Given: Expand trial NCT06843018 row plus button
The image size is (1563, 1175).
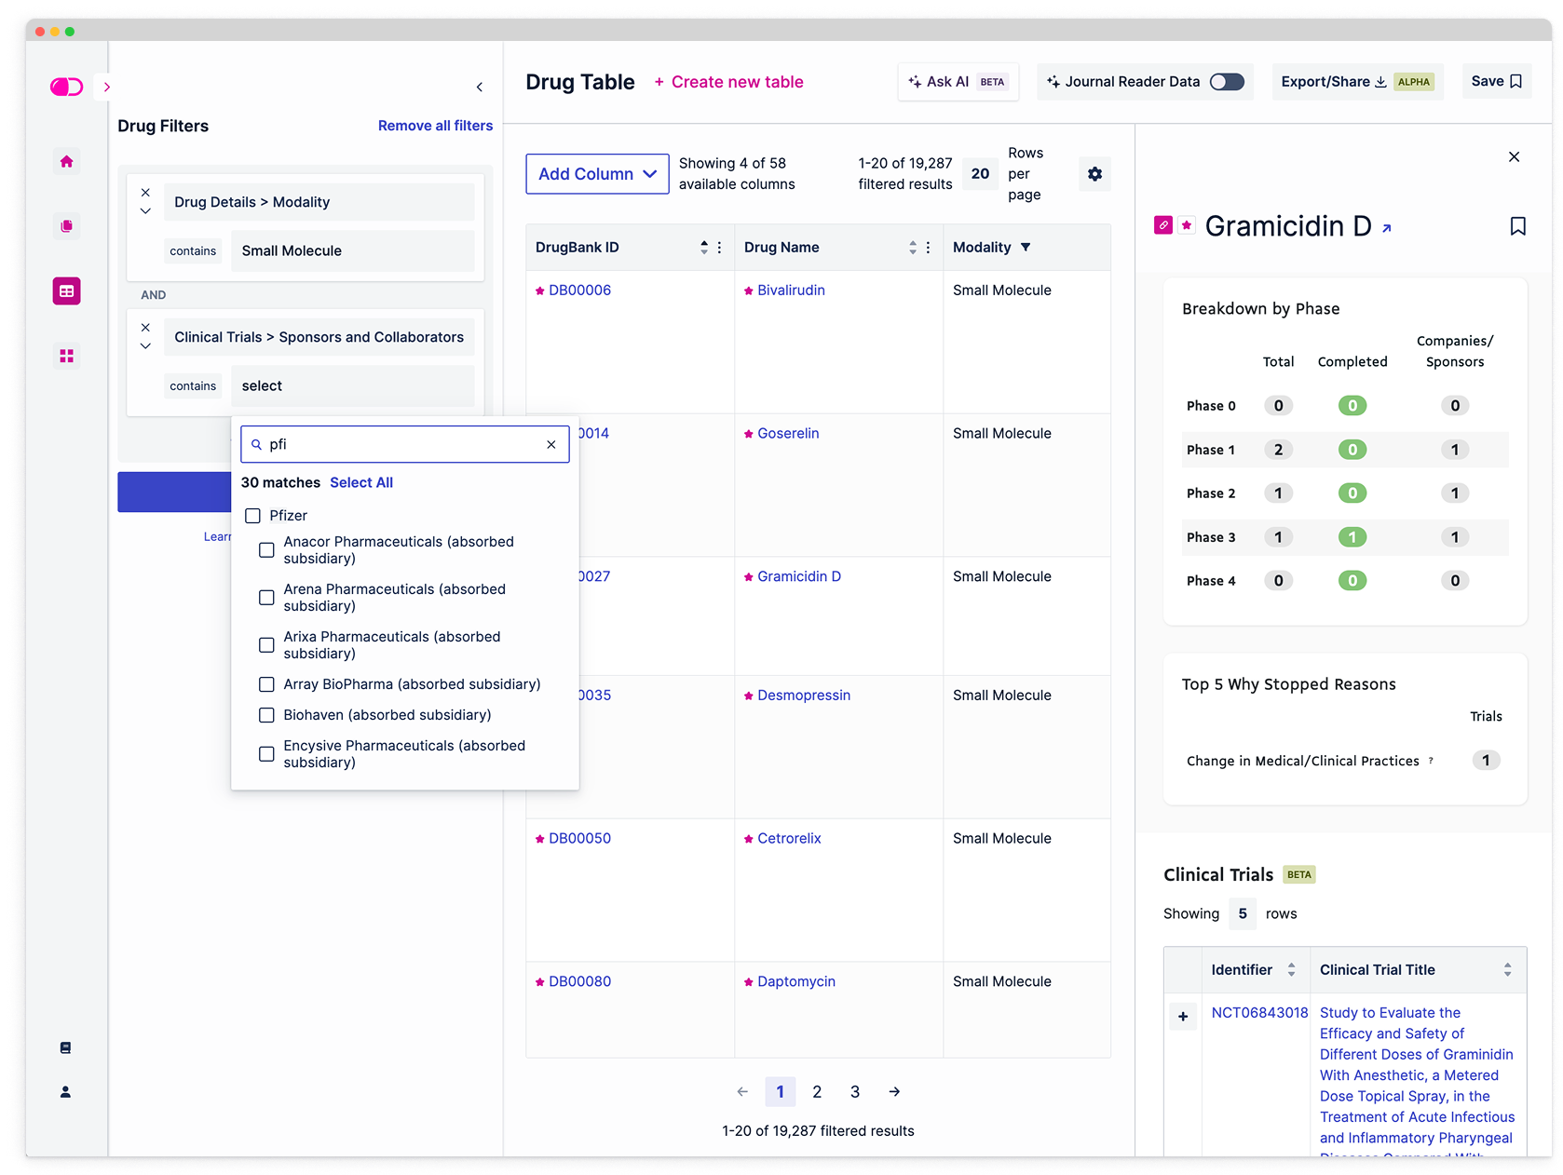Looking at the screenshot, I should (1183, 1017).
